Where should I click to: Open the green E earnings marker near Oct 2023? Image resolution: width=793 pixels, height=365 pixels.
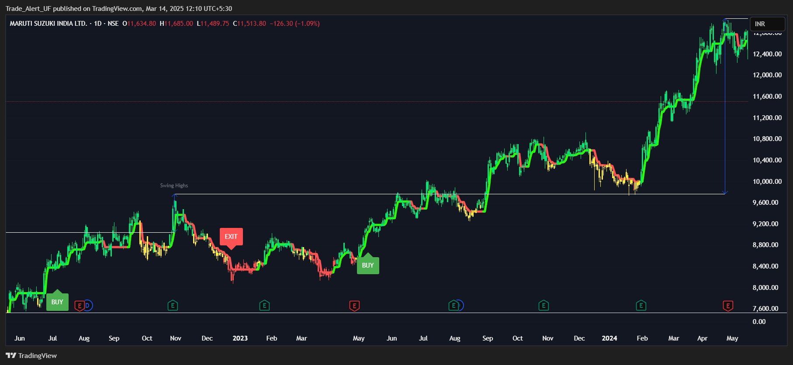tap(544, 306)
